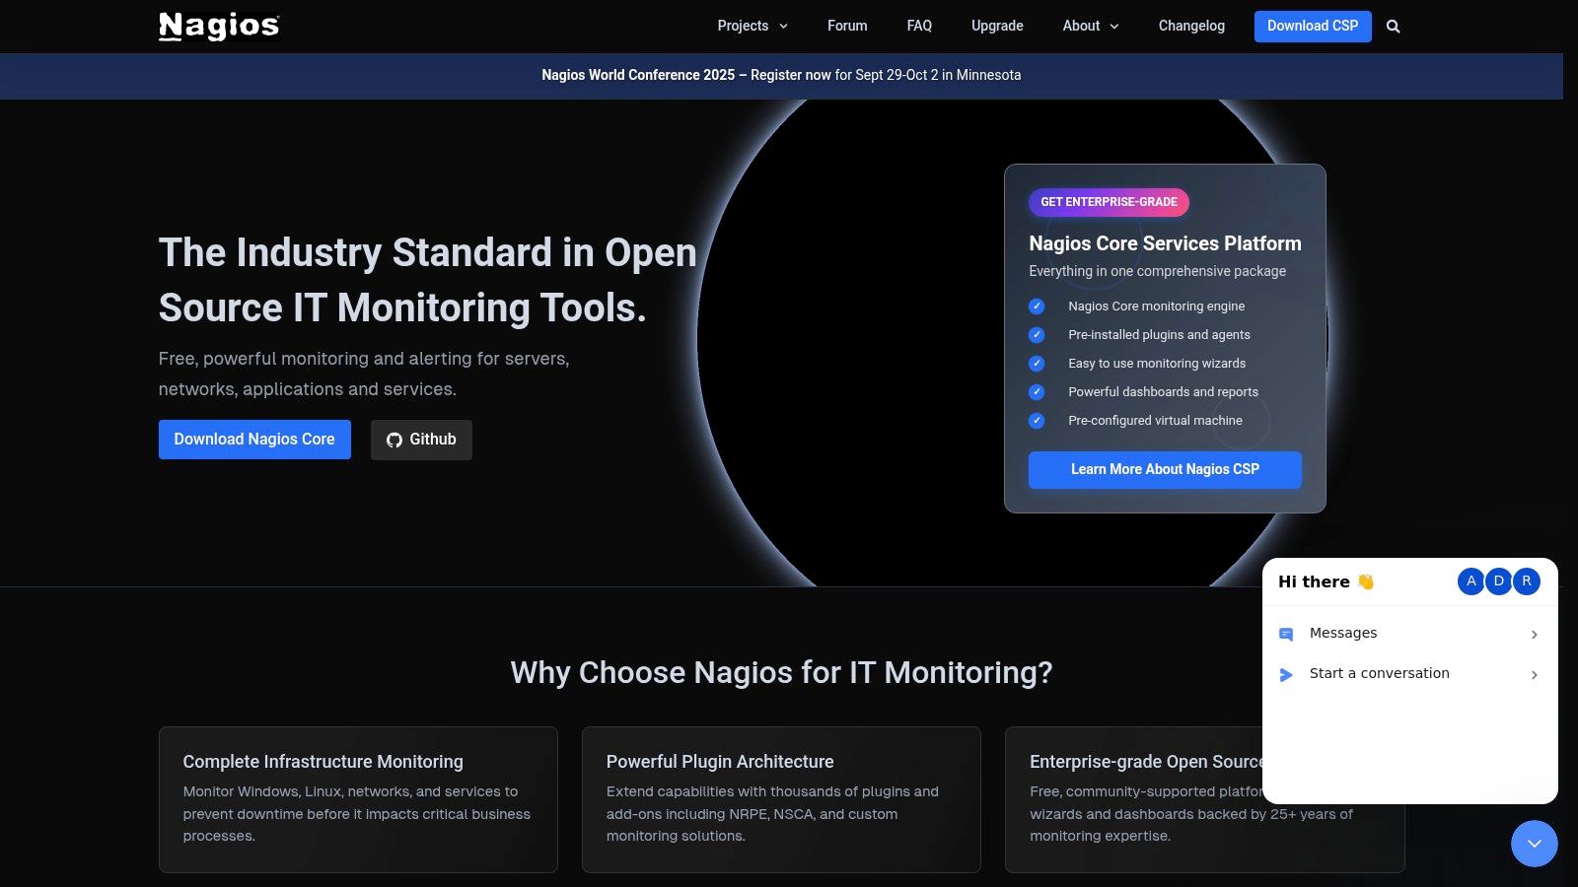Viewport: 1578px width, 887px height.
Task: Click checkmark beside Easy to use monitoring wizards
Action: point(1037,364)
